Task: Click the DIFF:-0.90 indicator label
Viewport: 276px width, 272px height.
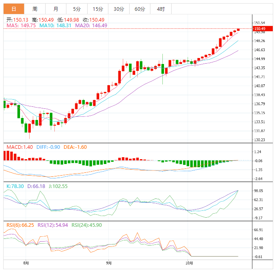Action: 48,147
